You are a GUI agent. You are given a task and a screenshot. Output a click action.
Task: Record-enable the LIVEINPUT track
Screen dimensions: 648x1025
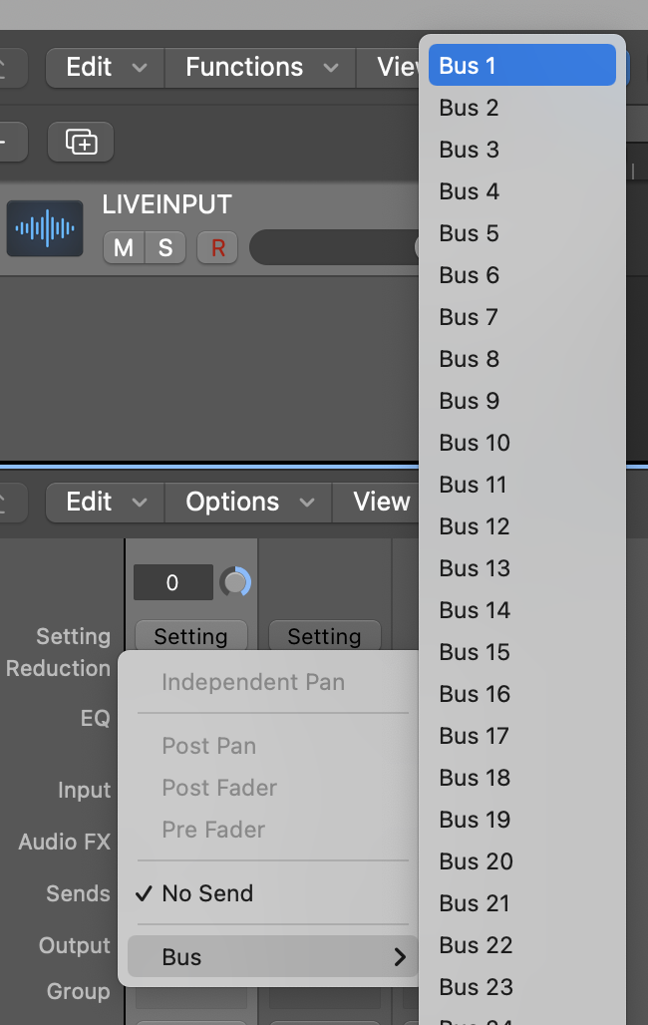(x=217, y=247)
